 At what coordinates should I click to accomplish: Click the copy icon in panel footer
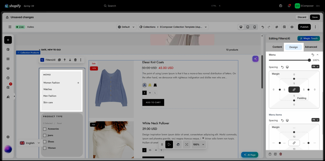tap(270, 154)
